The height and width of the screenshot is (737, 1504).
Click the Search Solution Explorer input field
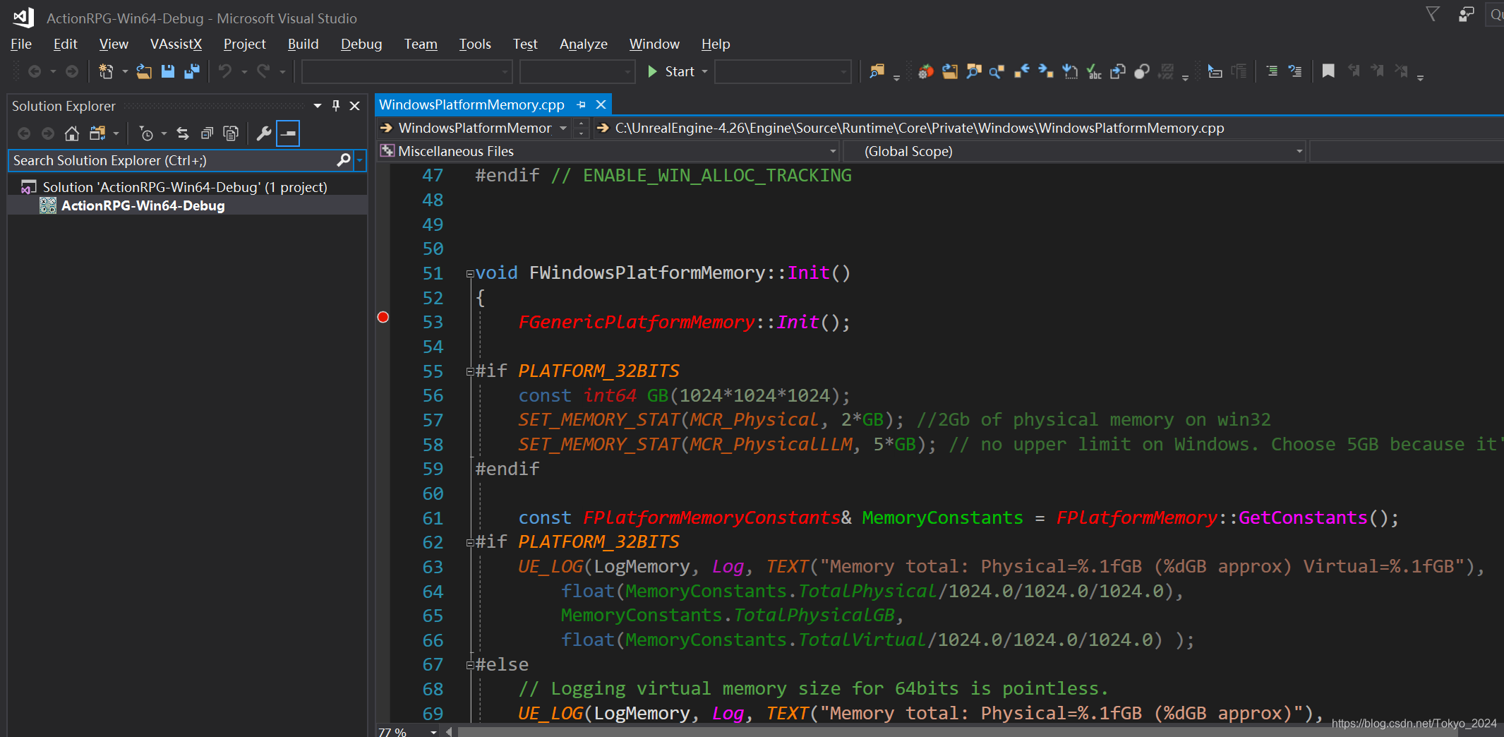[x=173, y=160]
